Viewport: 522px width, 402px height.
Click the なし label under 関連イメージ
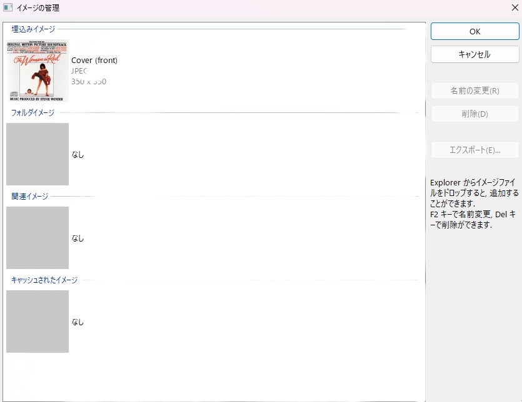78,238
